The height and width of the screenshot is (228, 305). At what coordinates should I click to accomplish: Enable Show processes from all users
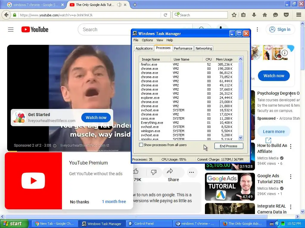pyautogui.click(x=141, y=145)
